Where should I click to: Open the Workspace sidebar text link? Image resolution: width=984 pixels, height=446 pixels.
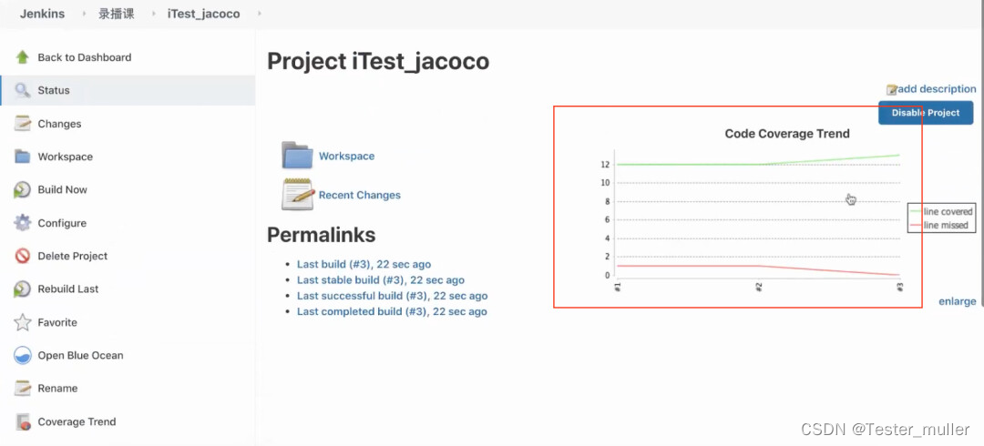[x=66, y=157]
